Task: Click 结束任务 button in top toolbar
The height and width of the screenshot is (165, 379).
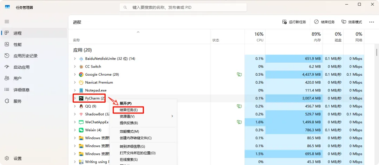Action: pos(324,22)
